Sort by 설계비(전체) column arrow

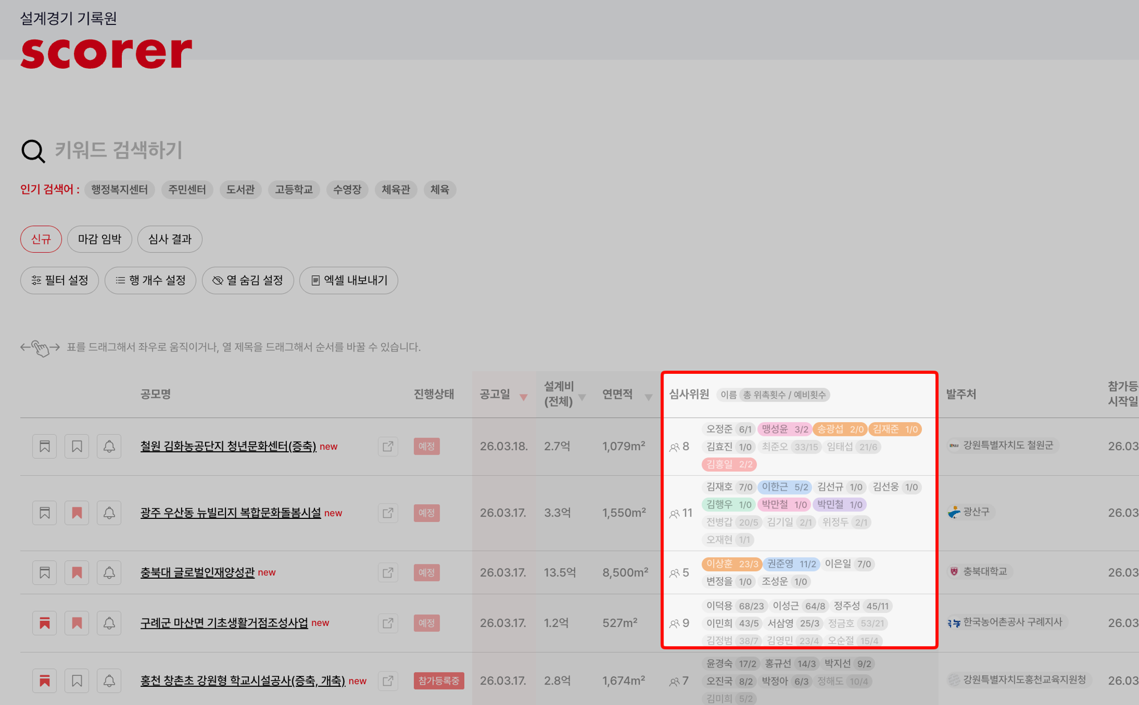[582, 397]
